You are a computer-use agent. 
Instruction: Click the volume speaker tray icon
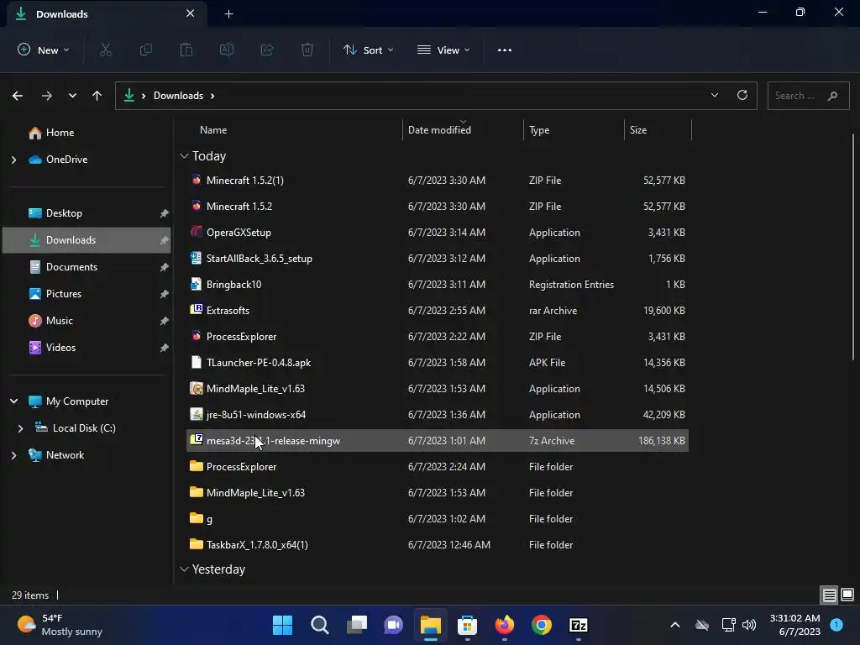(x=748, y=625)
